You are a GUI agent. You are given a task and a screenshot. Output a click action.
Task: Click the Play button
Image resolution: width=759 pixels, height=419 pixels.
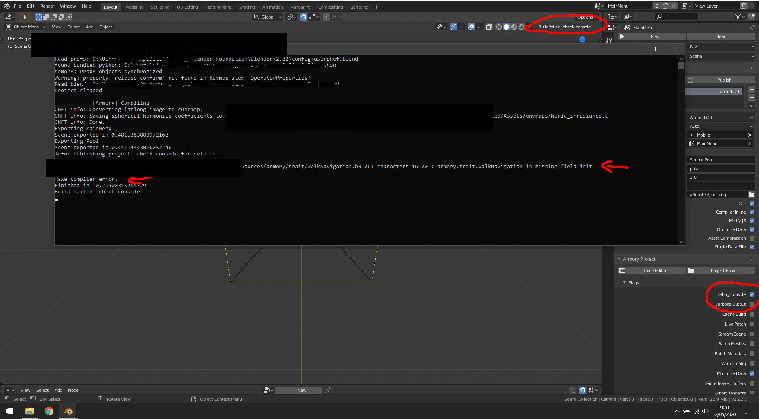tap(651, 36)
